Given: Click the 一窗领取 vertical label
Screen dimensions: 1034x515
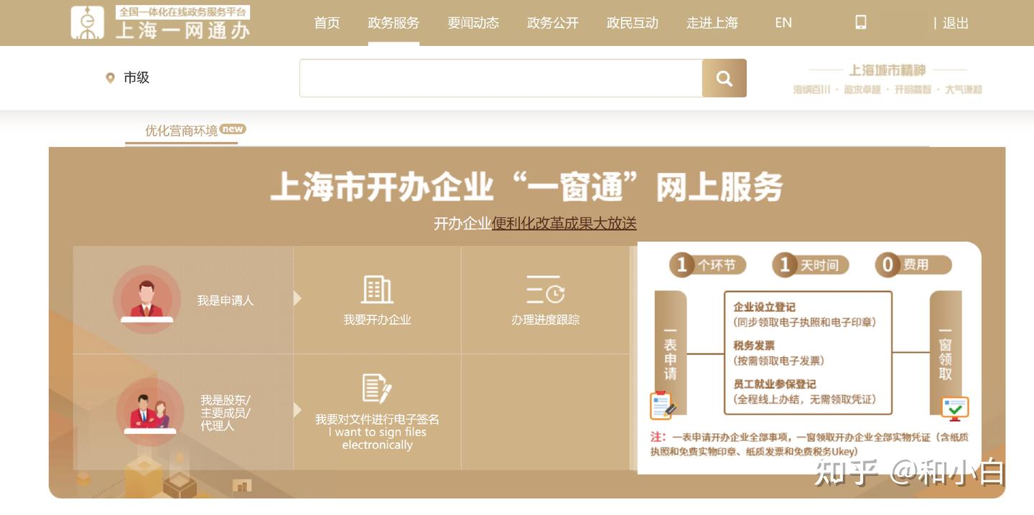Looking at the screenshot, I should coord(946,352).
